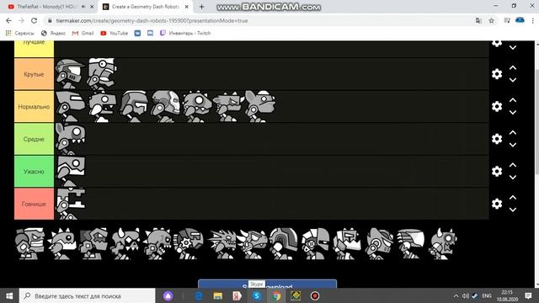Move Средне tier down with arrow
The height and width of the screenshot is (303, 539).
pos(513,145)
